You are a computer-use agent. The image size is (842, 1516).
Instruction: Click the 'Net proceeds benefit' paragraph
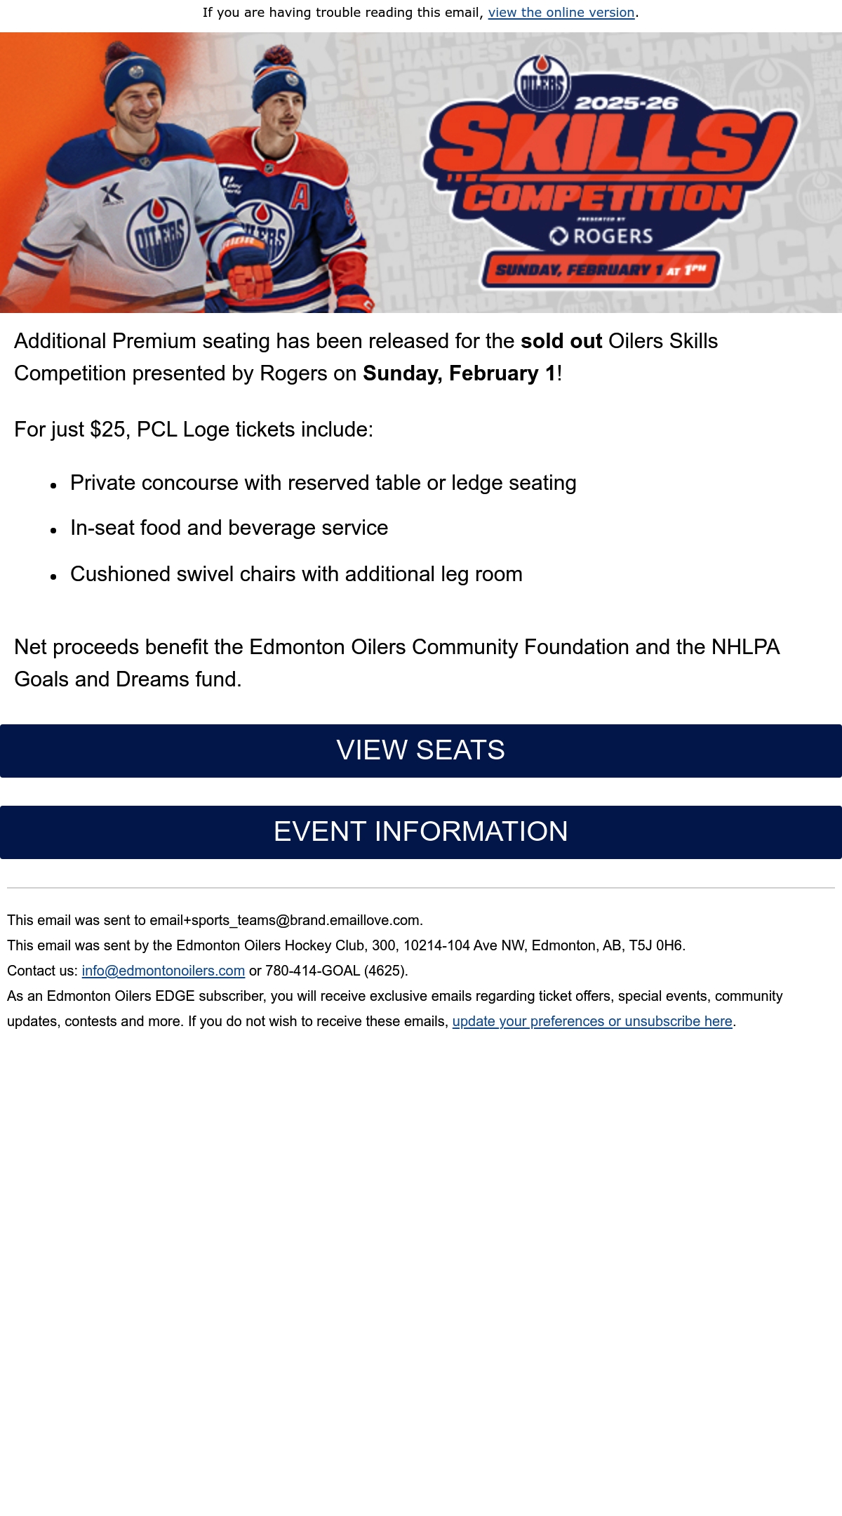pyautogui.click(x=397, y=663)
